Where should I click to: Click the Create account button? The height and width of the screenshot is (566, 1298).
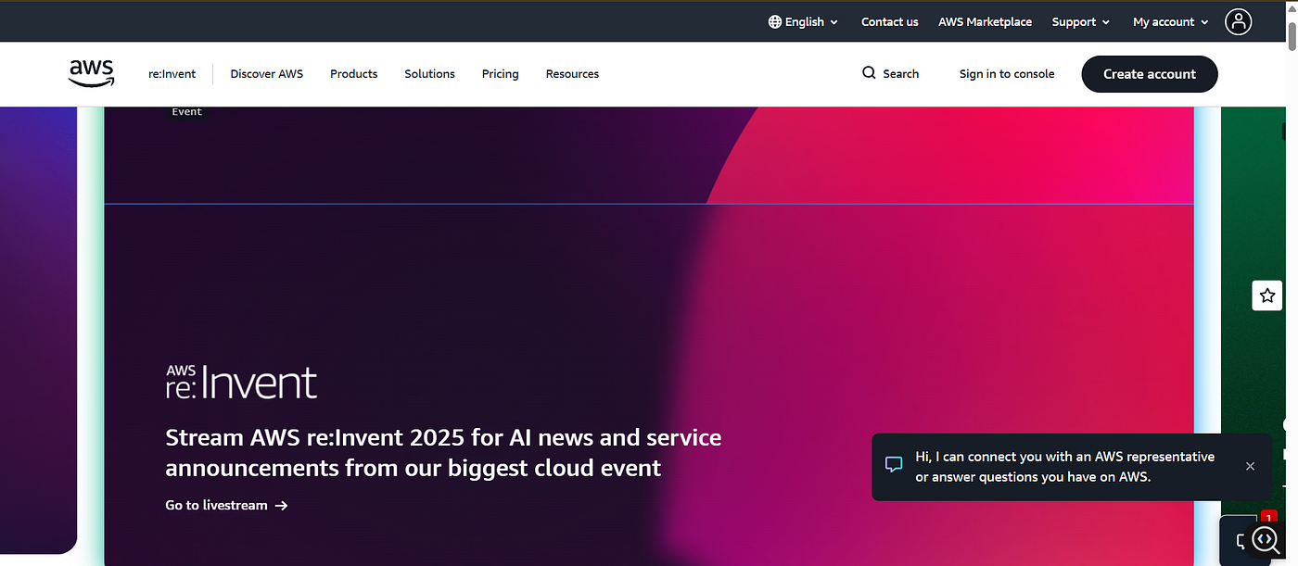click(x=1150, y=74)
